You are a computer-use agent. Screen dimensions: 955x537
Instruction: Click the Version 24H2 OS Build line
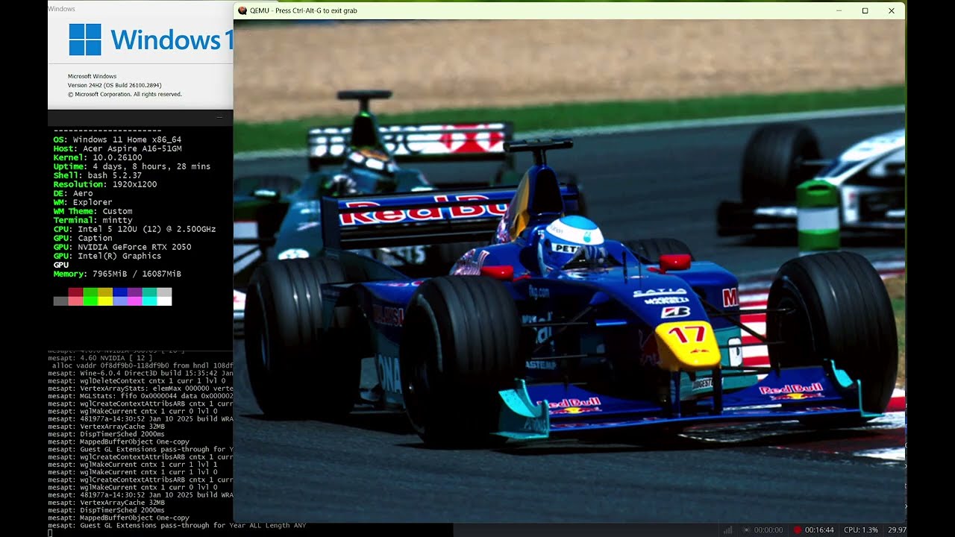[114, 85]
